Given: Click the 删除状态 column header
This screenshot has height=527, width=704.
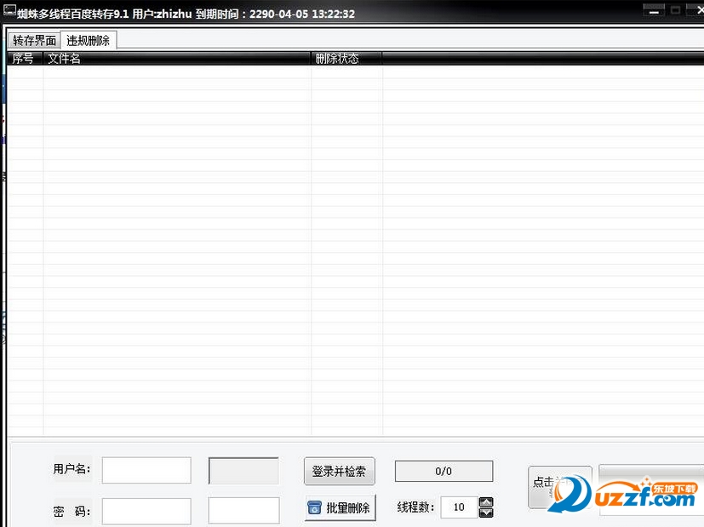Looking at the screenshot, I should tap(346, 59).
